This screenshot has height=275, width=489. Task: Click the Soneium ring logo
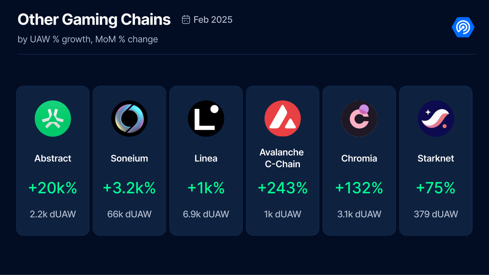[x=129, y=119]
